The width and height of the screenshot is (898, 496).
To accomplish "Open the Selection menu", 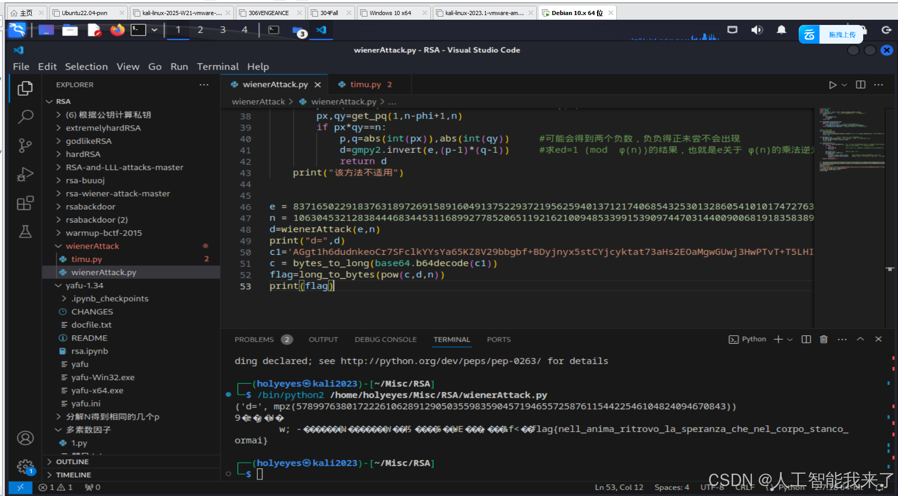I will [x=86, y=67].
